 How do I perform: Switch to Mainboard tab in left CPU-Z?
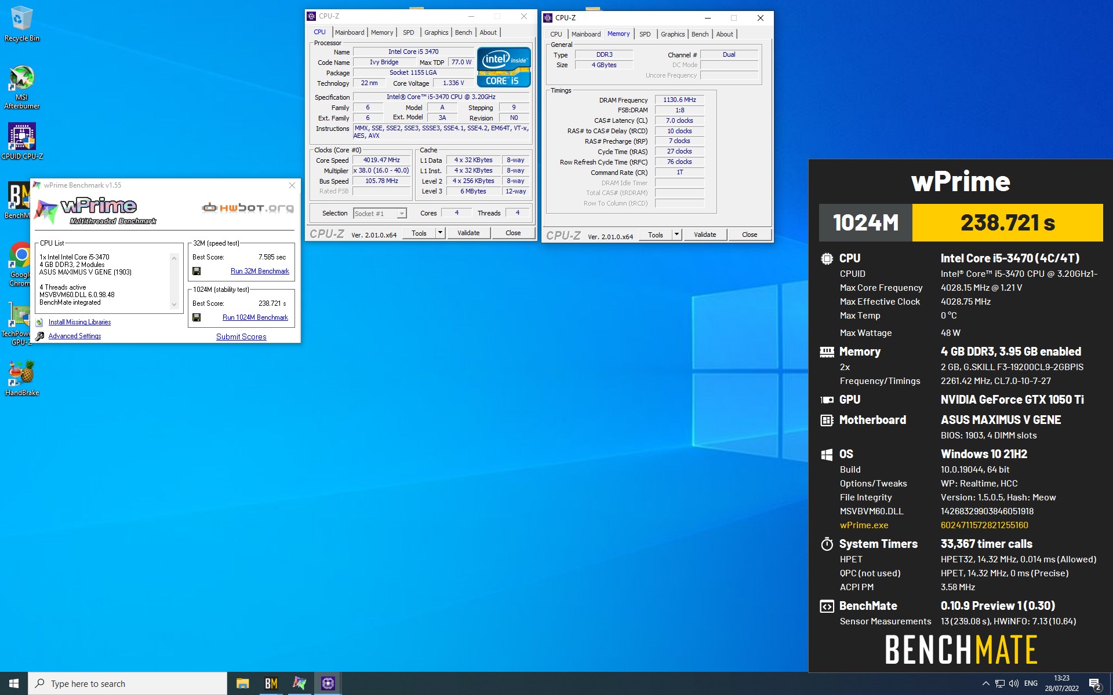click(350, 32)
